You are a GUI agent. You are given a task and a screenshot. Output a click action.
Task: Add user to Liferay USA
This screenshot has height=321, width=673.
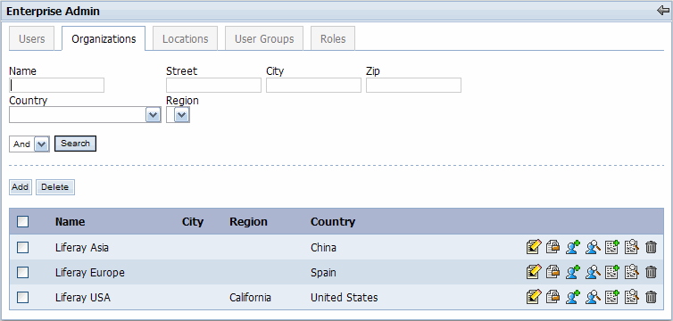point(572,297)
